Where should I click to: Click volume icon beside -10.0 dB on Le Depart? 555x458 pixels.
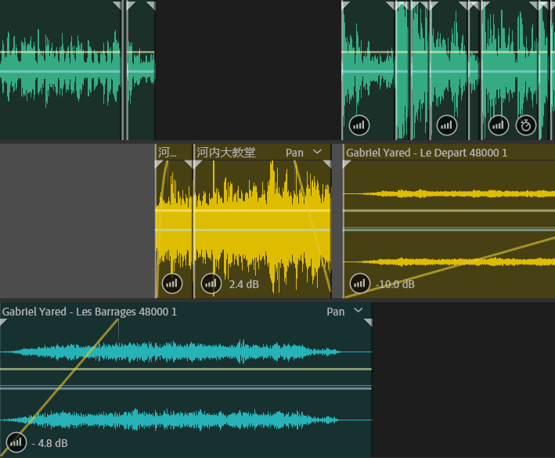point(359,283)
